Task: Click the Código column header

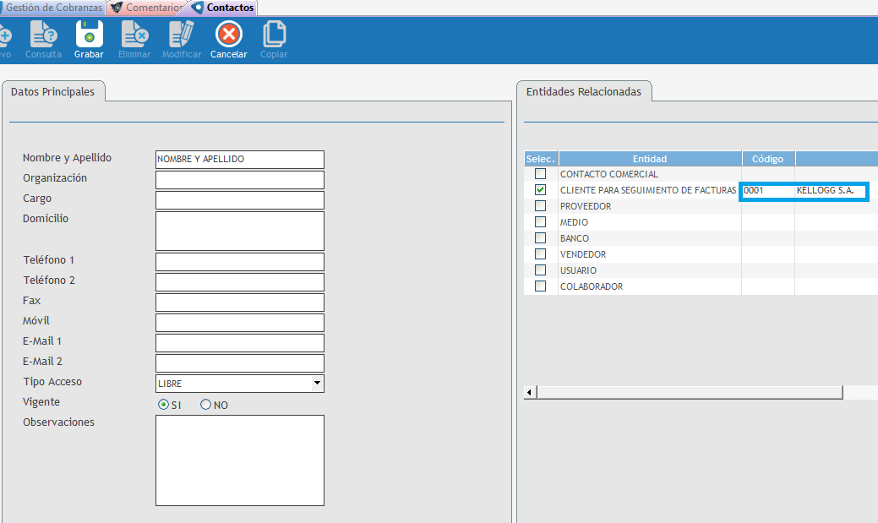Action: (768, 159)
